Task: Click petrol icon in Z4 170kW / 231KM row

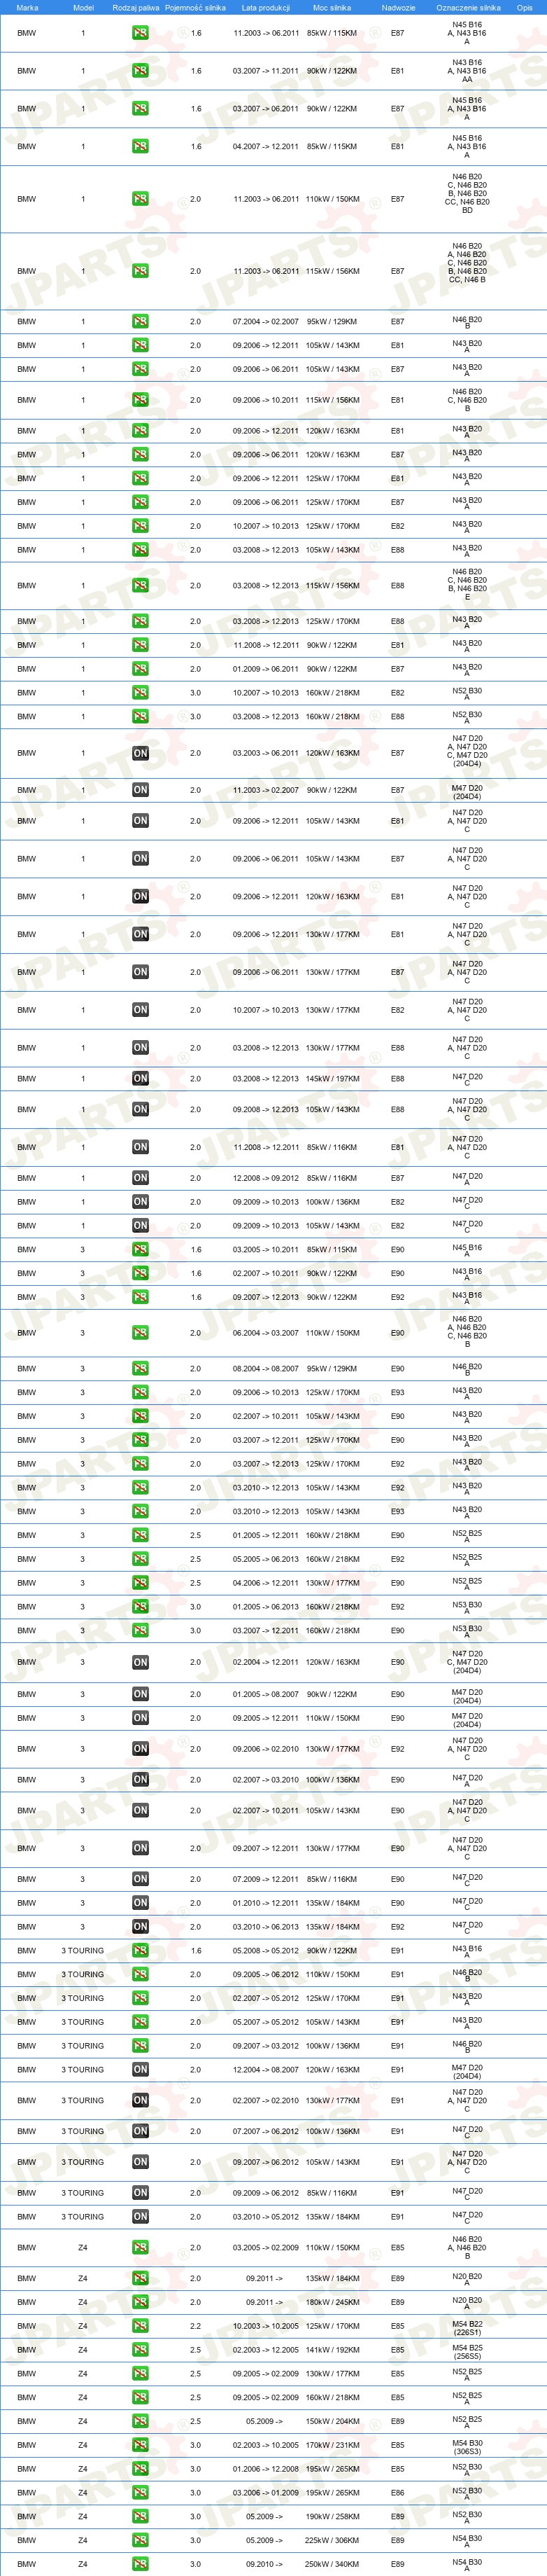Action: pyautogui.click(x=140, y=2444)
